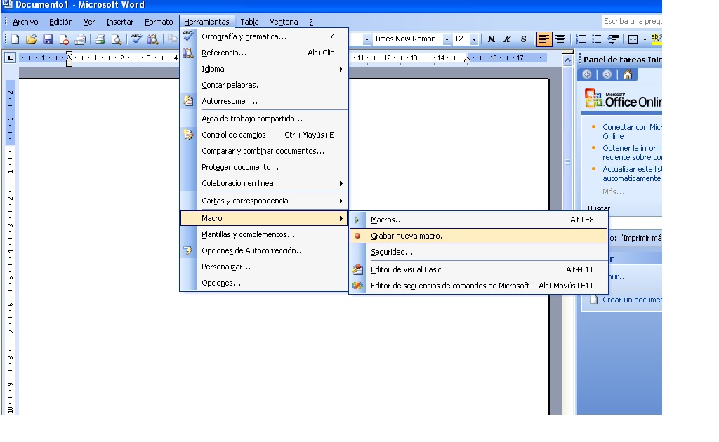The height and width of the screenshot is (442, 719).
Task: Click the Crear un documento link
Action: click(628, 300)
